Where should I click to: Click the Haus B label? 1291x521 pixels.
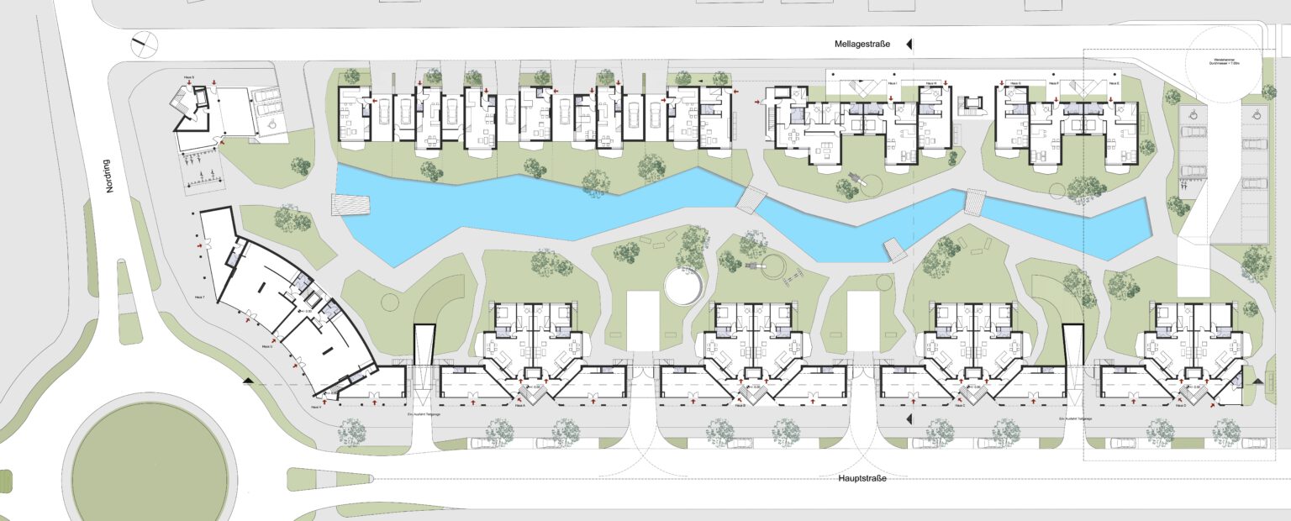[740, 406]
